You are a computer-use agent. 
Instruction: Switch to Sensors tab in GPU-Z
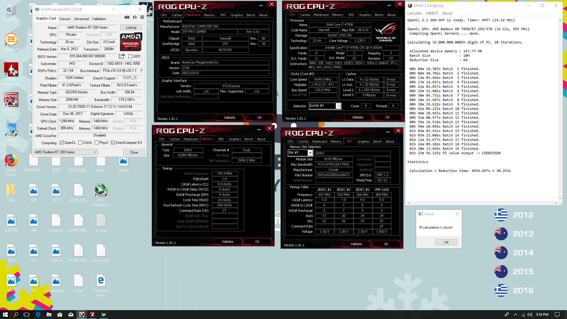tap(65, 19)
